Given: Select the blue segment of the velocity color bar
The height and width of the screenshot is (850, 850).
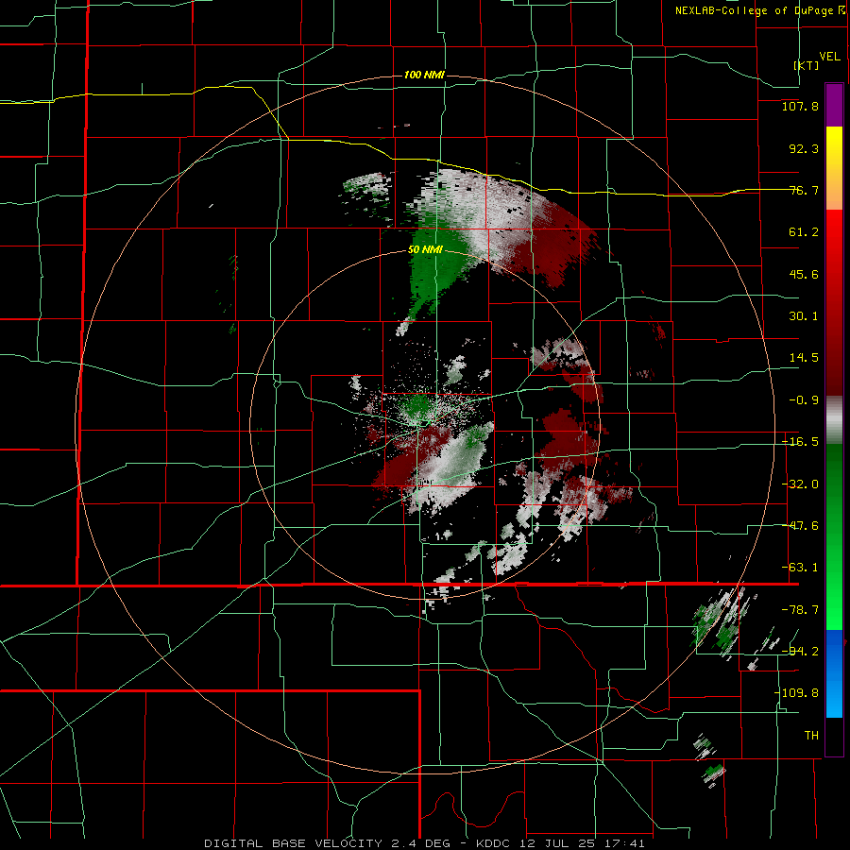Looking at the screenshot, I should (834, 673).
